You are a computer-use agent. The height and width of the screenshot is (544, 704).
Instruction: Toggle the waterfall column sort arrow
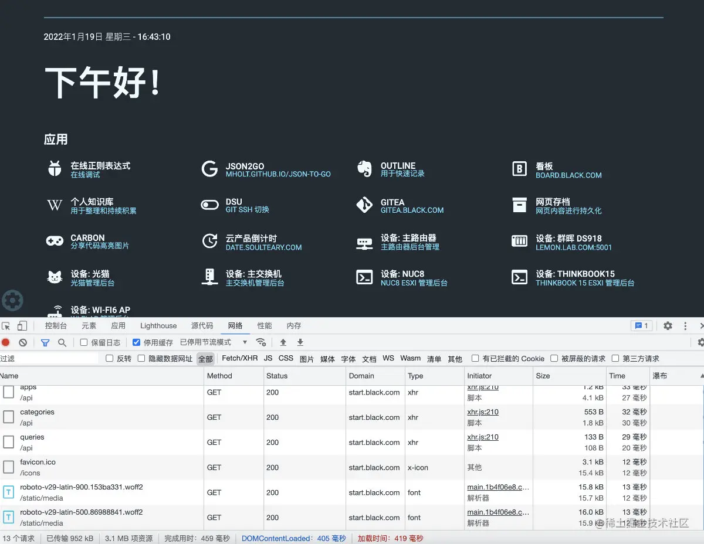click(x=702, y=376)
